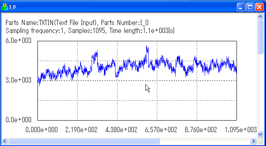Viewport: 266px width, 146px height.
Task: Click the 'Sampling frequency:1, Samples:1095' text line
Action: (x=90, y=31)
